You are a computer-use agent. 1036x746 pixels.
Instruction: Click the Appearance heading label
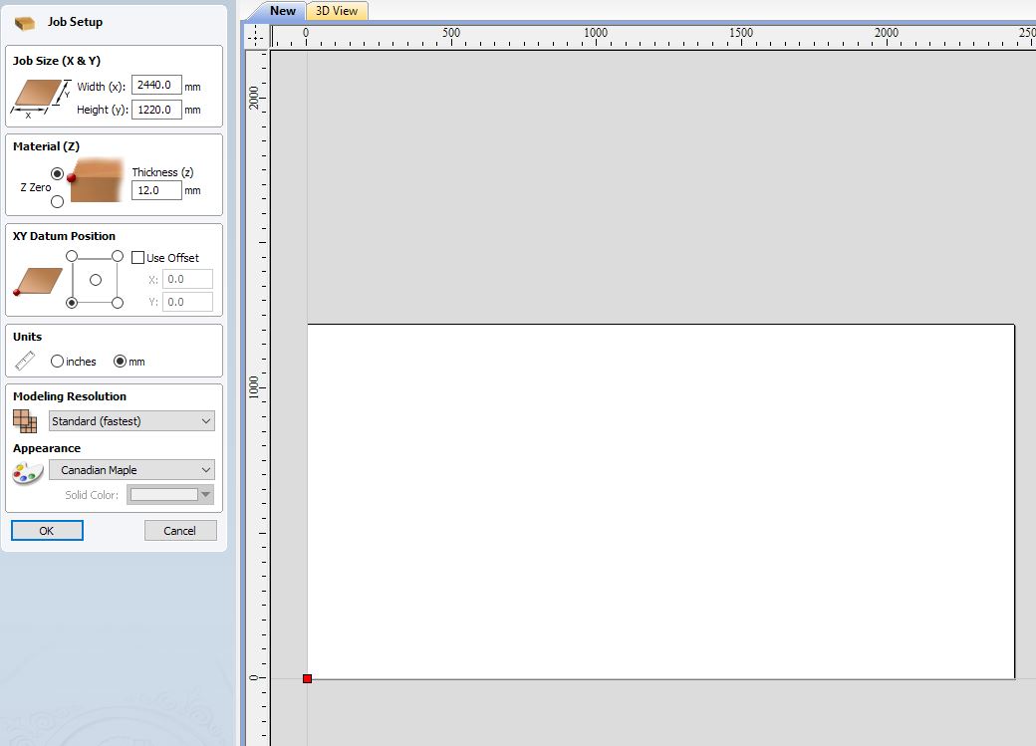pyautogui.click(x=47, y=448)
